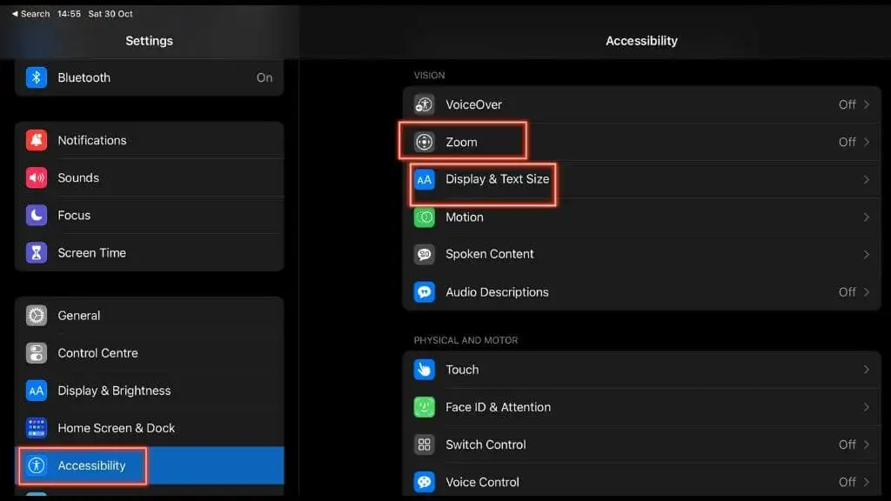The image size is (891, 501).
Task: Tap the Settings sidebar title
Action: click(149, 41)
